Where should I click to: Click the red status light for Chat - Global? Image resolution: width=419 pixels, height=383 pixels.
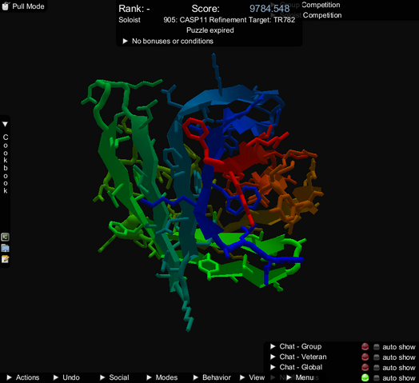click(365, 368)
